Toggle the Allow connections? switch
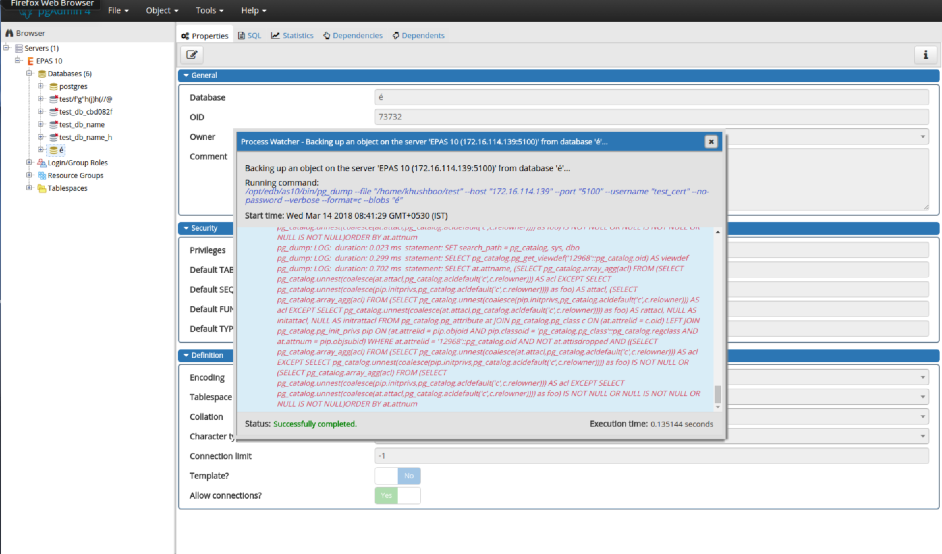942x554 pixels. tap(397, 496)
